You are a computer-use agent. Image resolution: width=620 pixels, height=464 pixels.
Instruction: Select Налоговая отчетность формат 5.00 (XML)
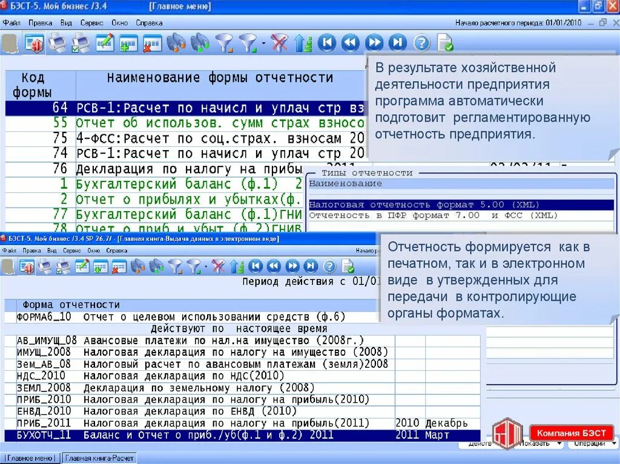click(x=461, y=204)
